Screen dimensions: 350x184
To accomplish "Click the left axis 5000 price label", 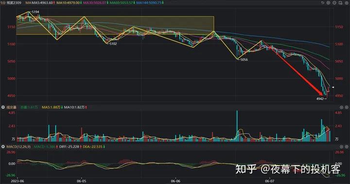I will pos(11,79).
